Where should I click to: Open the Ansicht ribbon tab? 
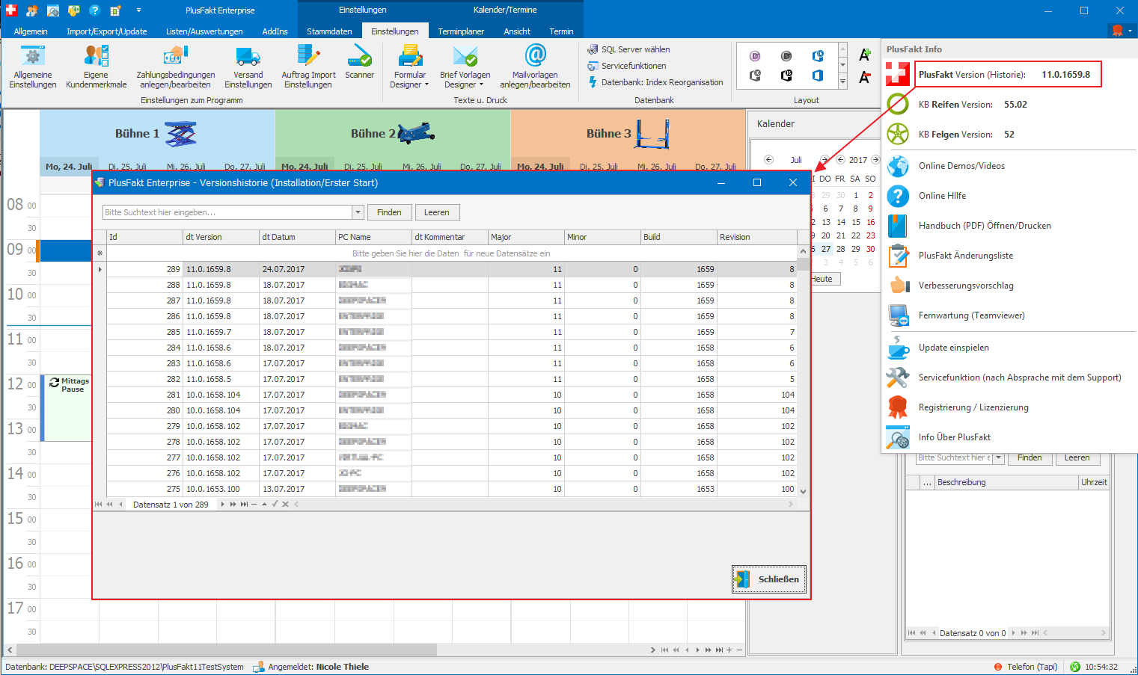pyautogui.click(x=517, y=31)
